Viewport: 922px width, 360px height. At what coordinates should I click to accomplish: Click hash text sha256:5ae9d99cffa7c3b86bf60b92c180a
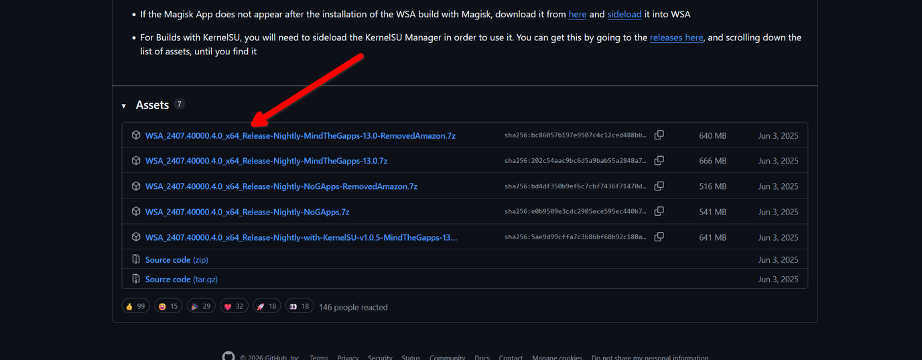click(576, 237)
